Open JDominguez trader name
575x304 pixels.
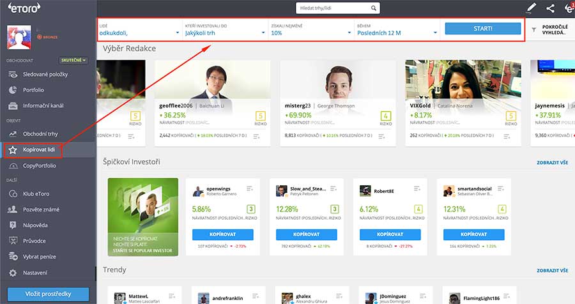393,296
